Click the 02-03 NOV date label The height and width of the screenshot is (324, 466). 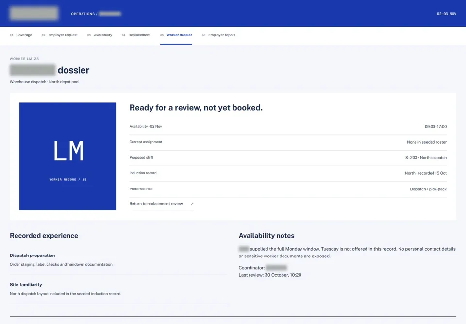(x=447, y=14)
